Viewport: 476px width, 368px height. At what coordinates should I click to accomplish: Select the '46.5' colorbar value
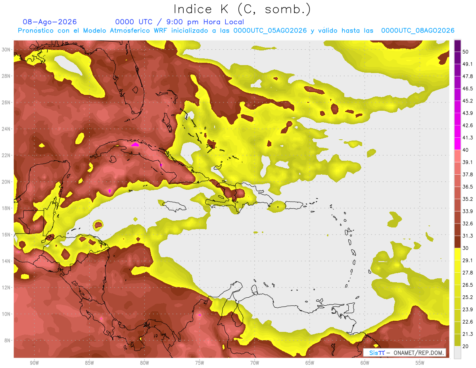pos(468,89)
